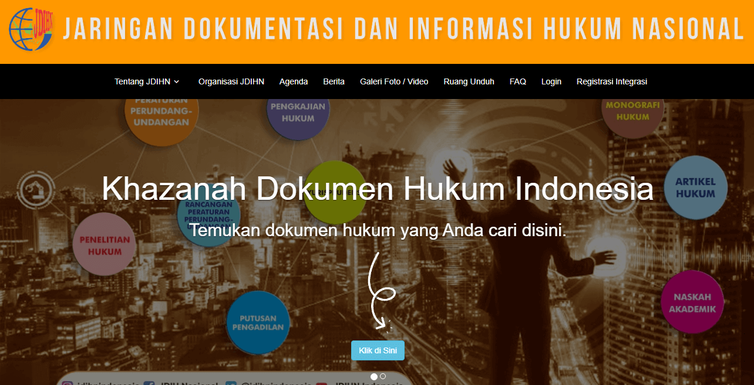Click the Login link

coord(551,81)
